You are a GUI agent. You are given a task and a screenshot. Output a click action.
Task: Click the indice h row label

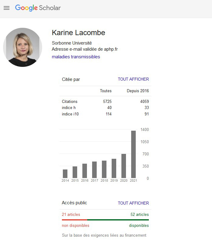[x=69, y=107]
